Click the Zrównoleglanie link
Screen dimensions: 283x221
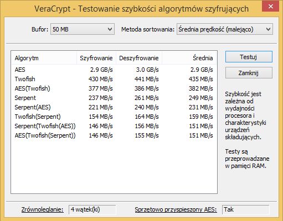point(43,209)
